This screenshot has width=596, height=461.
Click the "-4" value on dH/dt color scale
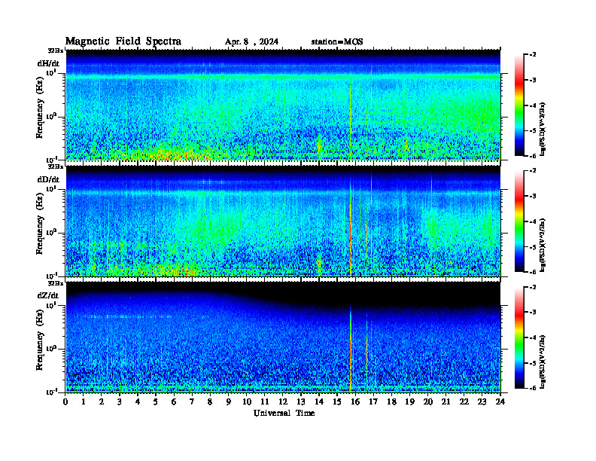point(533,105)
